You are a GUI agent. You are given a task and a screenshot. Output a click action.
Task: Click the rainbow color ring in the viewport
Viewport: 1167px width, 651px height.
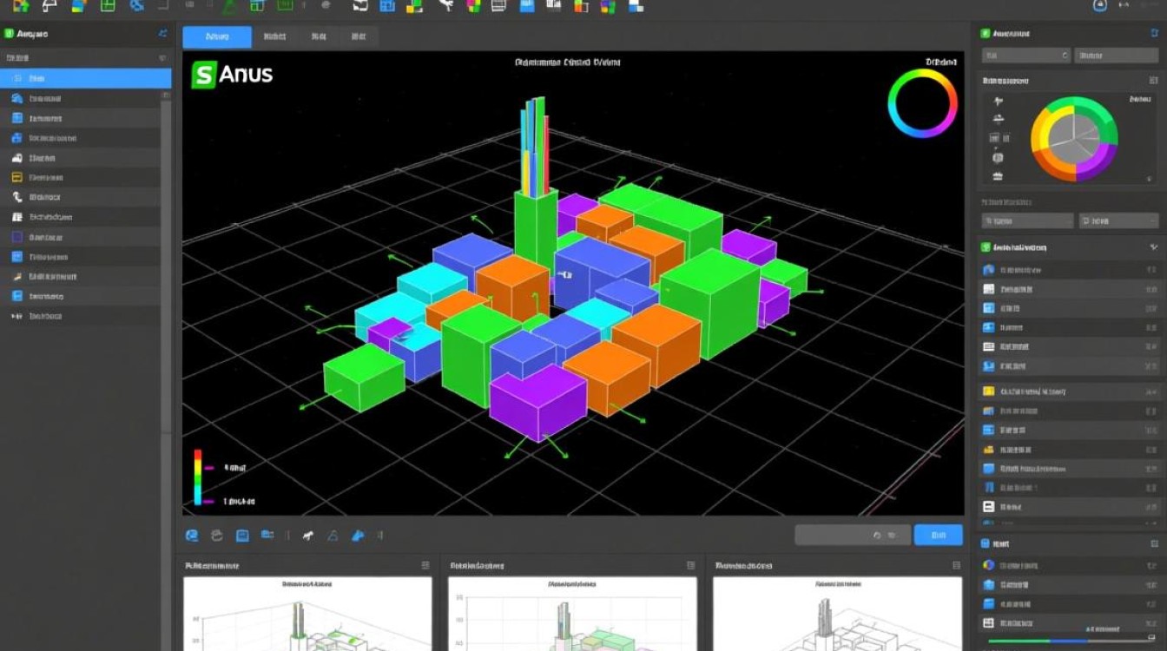click(922, 103)
